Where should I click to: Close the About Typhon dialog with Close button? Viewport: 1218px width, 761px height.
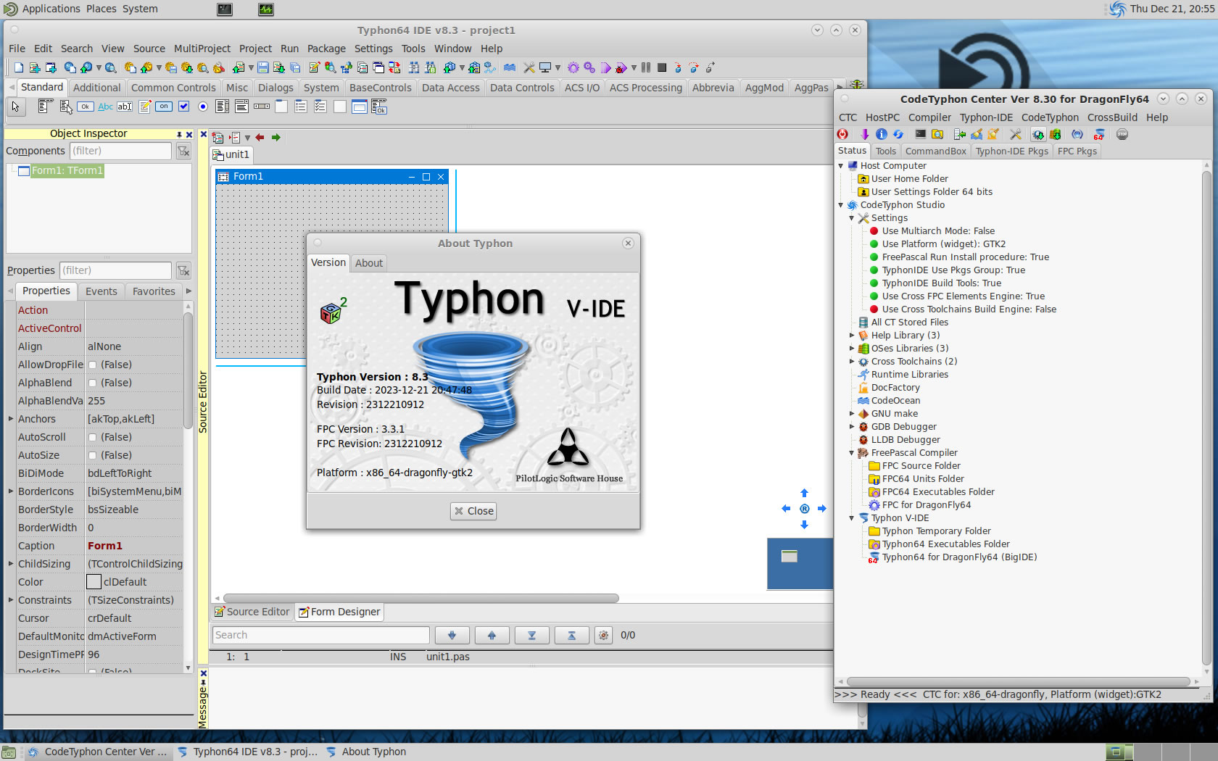coord(473,511)
